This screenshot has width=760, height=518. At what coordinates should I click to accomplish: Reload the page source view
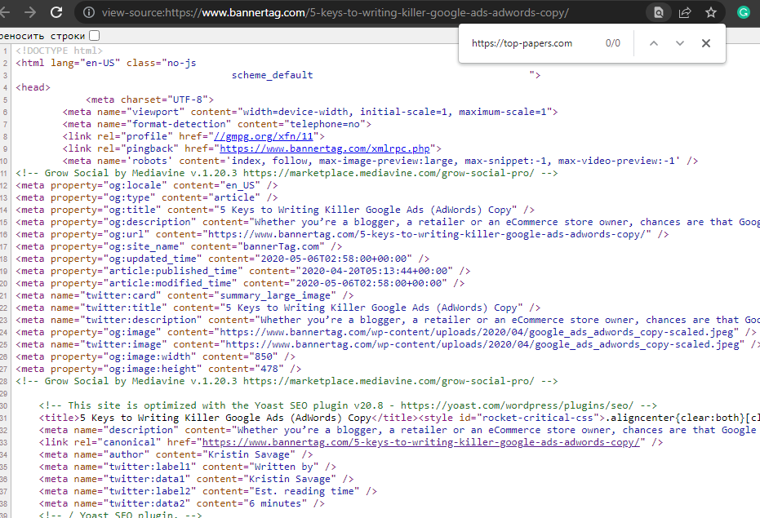[x=56, y=13]
